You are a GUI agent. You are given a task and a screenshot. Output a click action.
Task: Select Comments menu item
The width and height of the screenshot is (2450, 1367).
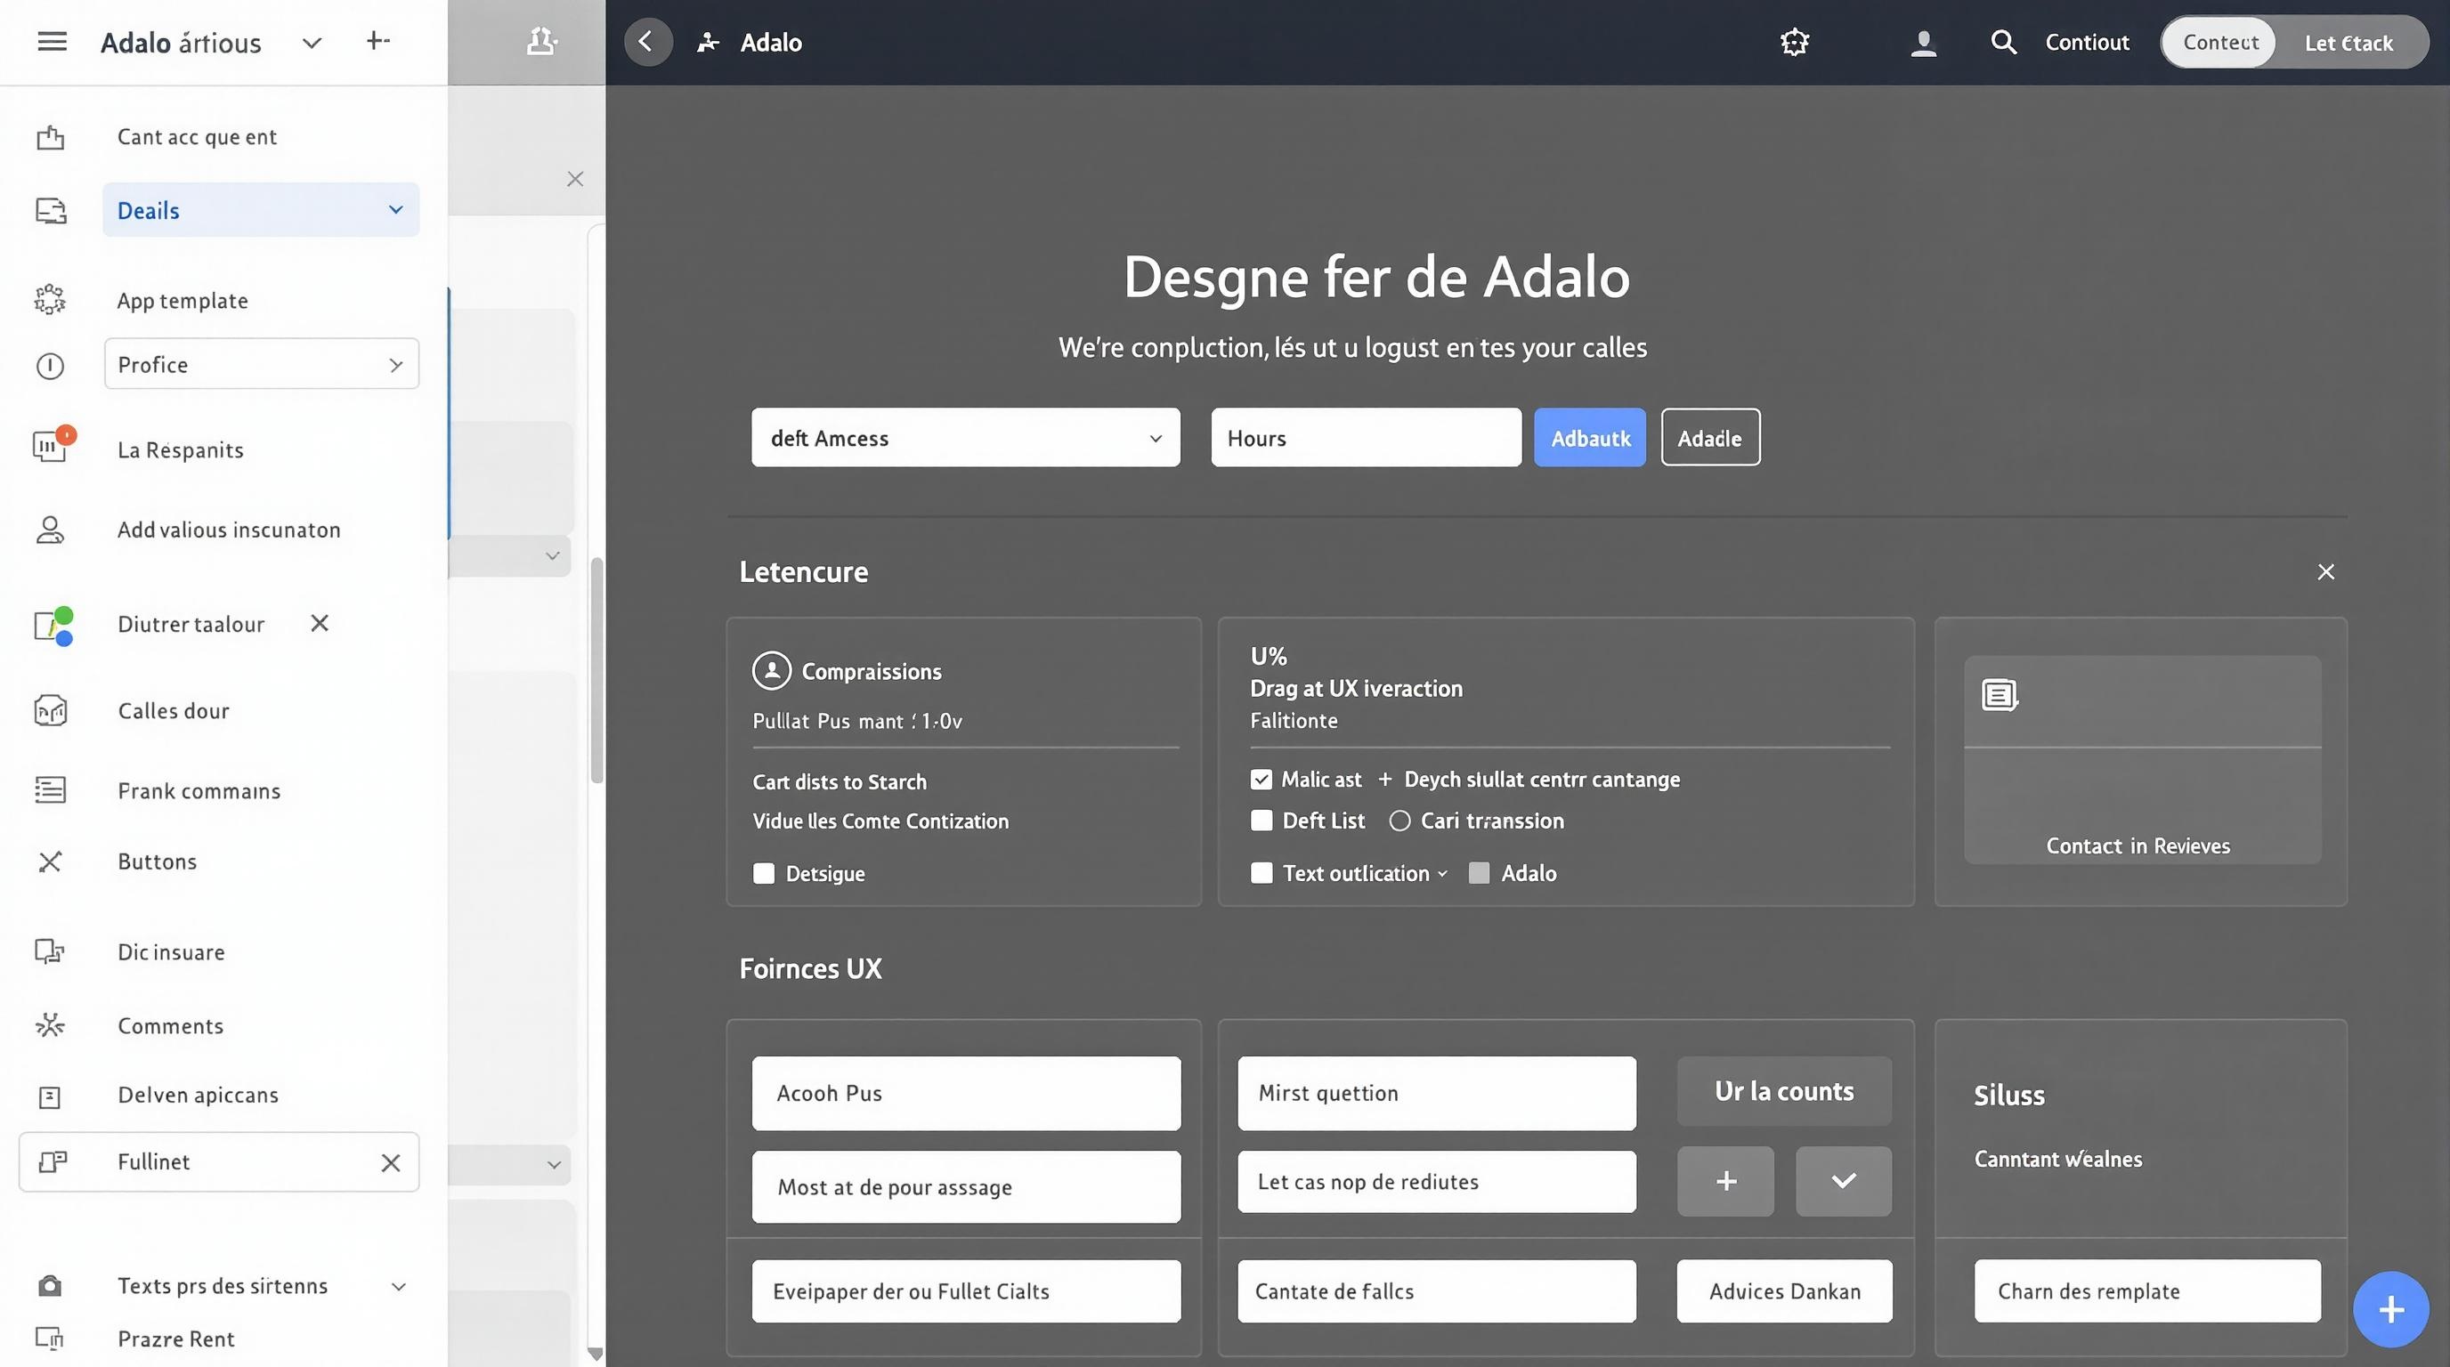click(170, 1026)
